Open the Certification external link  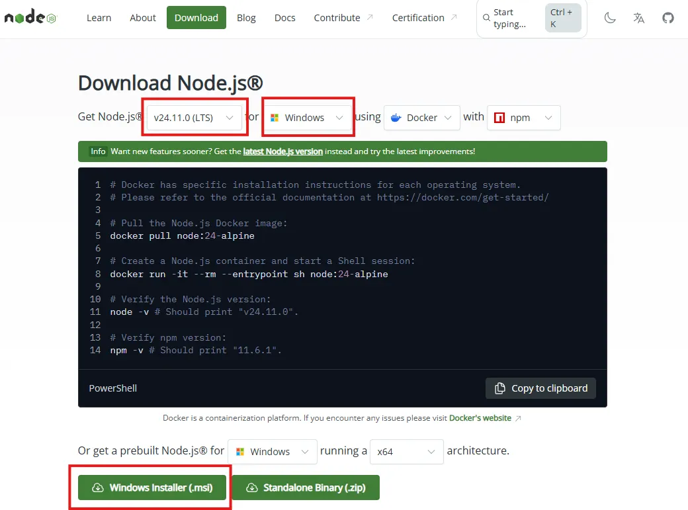click(x=424, y=18)
